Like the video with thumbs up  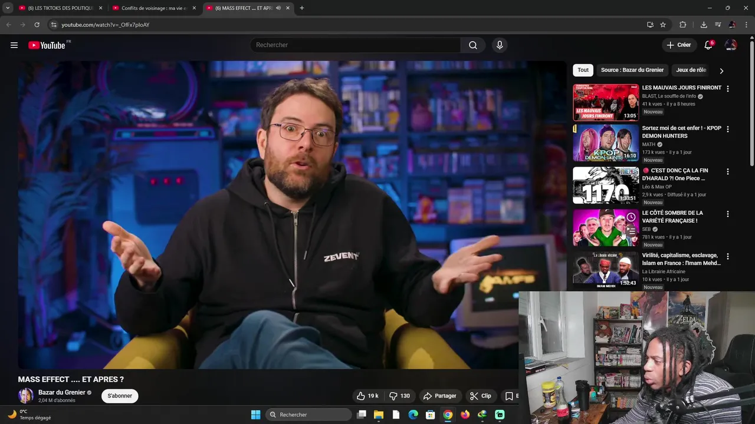pyautogui.click(x=367, y=396)
